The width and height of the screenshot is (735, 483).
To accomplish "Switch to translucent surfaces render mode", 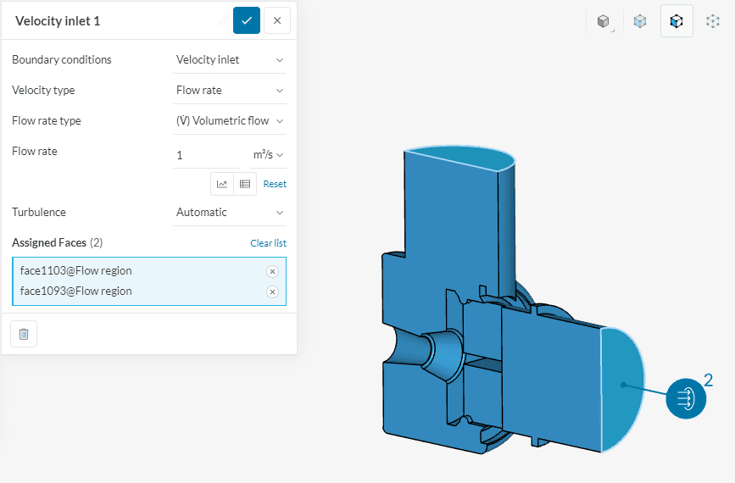I will pos(640,21).
